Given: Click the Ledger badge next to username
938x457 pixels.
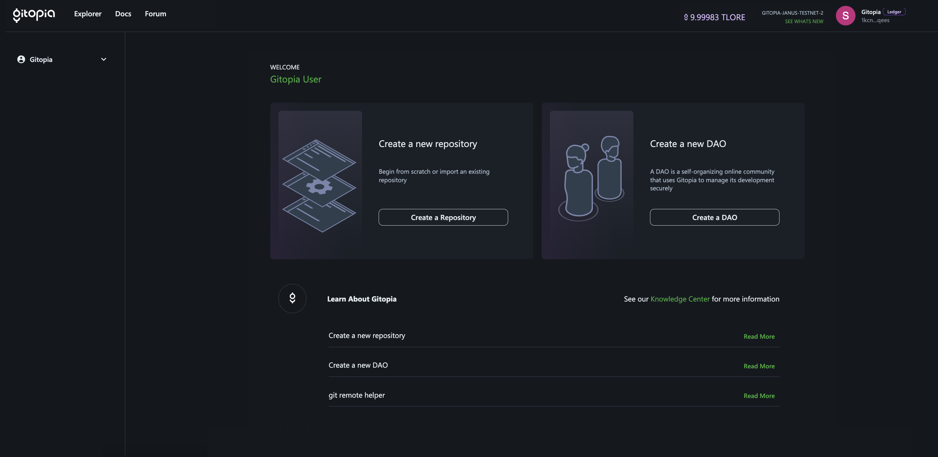Looking at the screenshot, I should (x=894, y=12).
